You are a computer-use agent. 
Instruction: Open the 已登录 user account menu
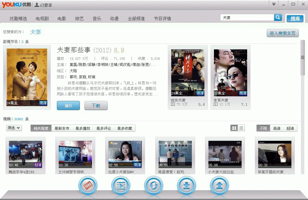click(43, 5)
